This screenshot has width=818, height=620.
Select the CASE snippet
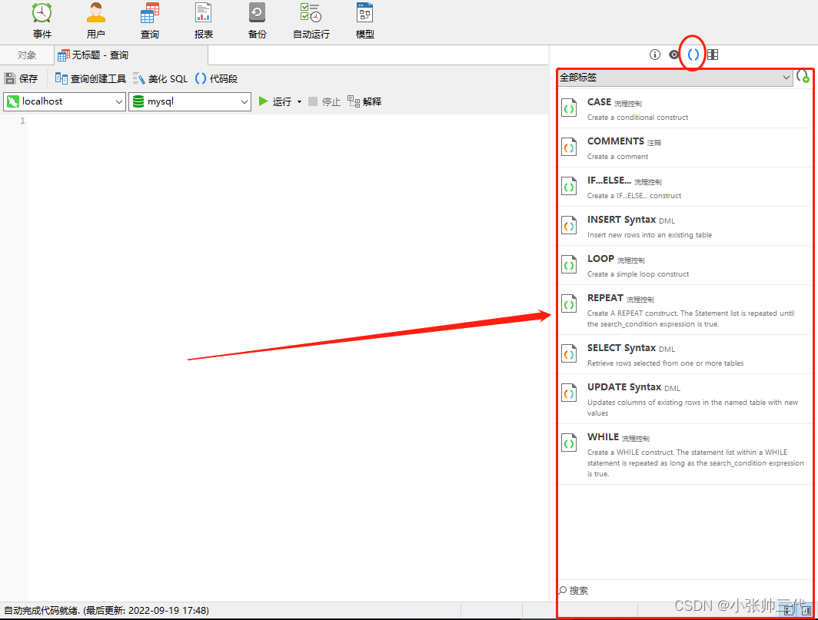686,108
